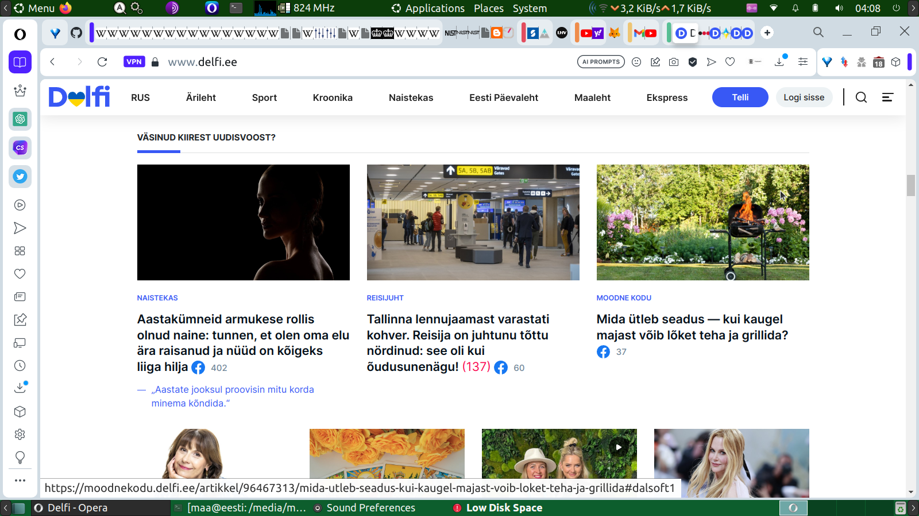Switch to the Yahoo tab
The image size is (919, 516).
pos(598,33)
